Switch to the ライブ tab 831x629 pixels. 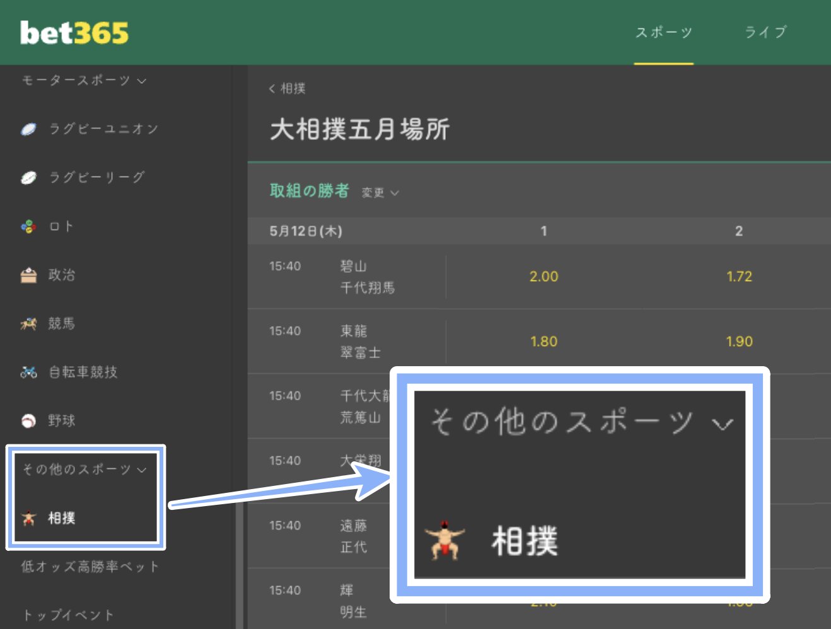click(x=766, y=32)
